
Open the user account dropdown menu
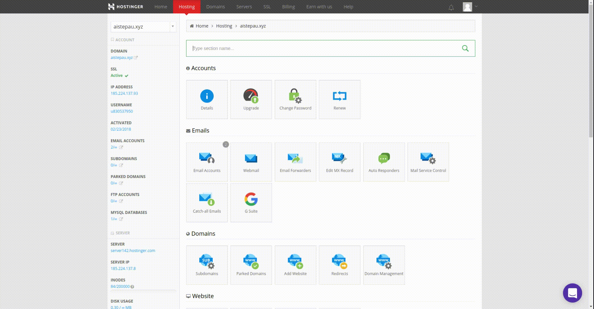(470, 6)
